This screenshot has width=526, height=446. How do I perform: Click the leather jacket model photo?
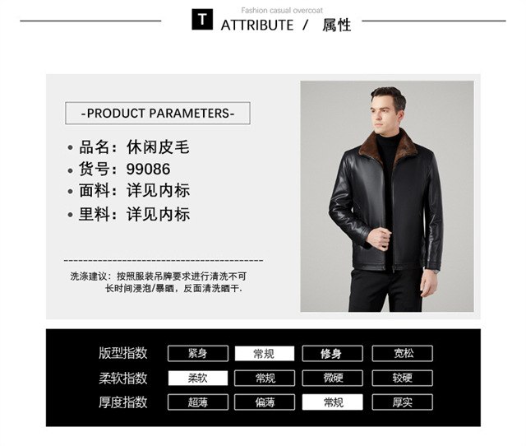click(387, 196)
